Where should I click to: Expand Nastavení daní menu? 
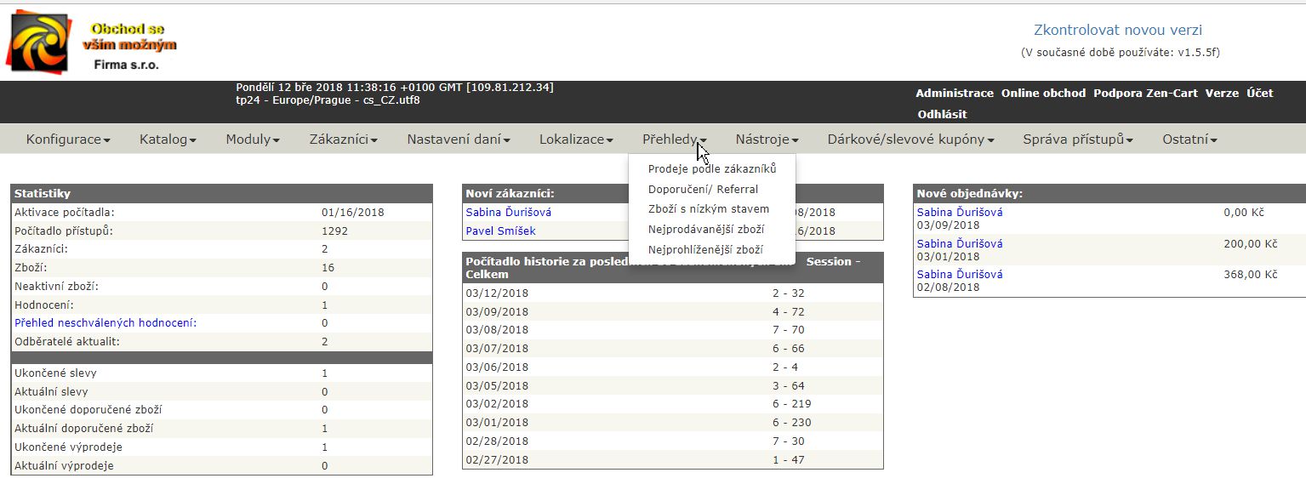coord(458,140)
